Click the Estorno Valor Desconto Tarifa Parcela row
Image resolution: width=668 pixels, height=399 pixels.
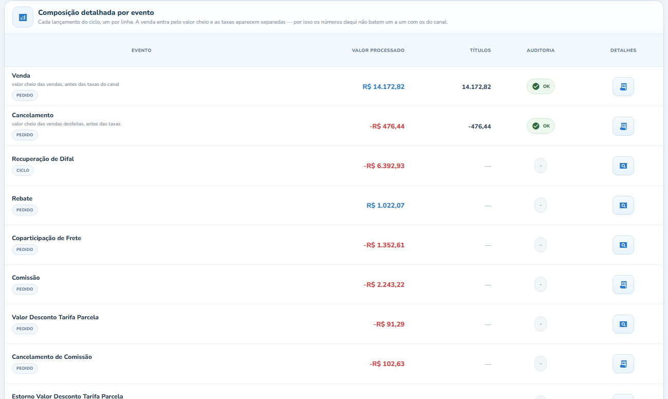[334, 392]
